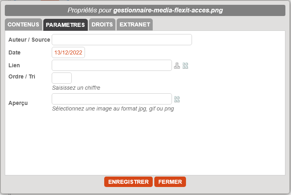291x195 pixels.
Task: Open the DROITS tab
Action: click(102, 24)
